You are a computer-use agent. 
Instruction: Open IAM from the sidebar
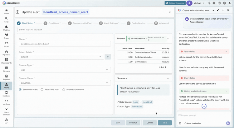click(x=7, y=121)
